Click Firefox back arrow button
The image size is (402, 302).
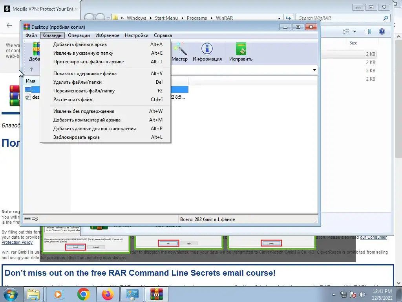pyautogui.click(x=9, y=25)
